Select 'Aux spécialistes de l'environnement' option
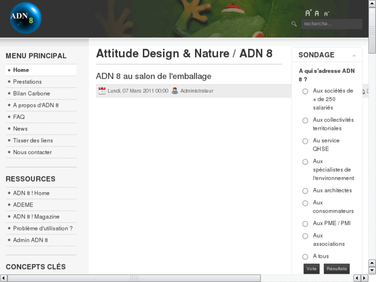Screen dimensions: 376x282 click(x=305, y=162)
